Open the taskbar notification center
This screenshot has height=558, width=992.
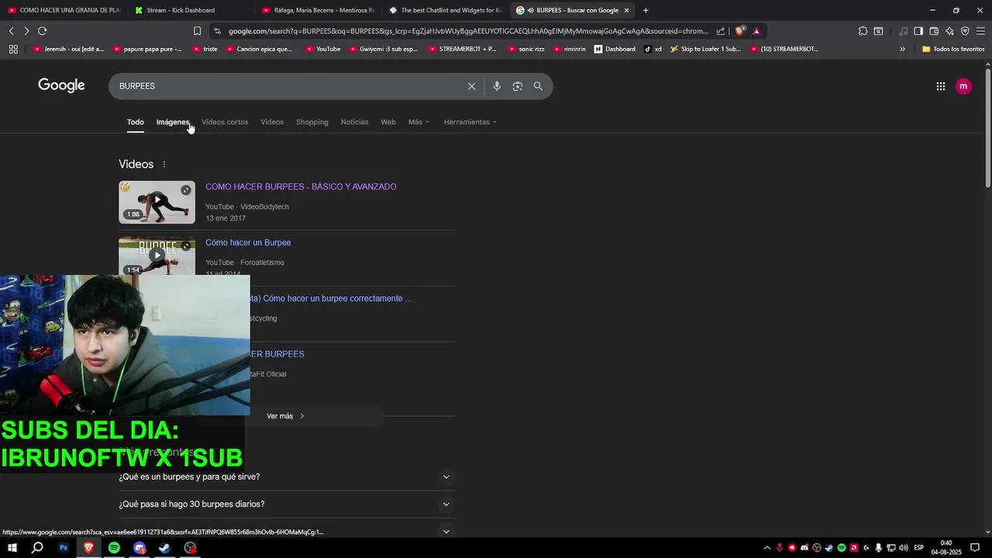[975, 548]
